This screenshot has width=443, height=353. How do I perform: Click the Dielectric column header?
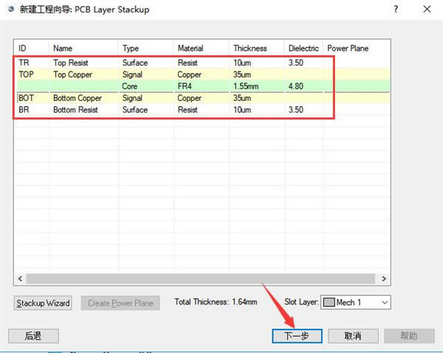point(303,49)
